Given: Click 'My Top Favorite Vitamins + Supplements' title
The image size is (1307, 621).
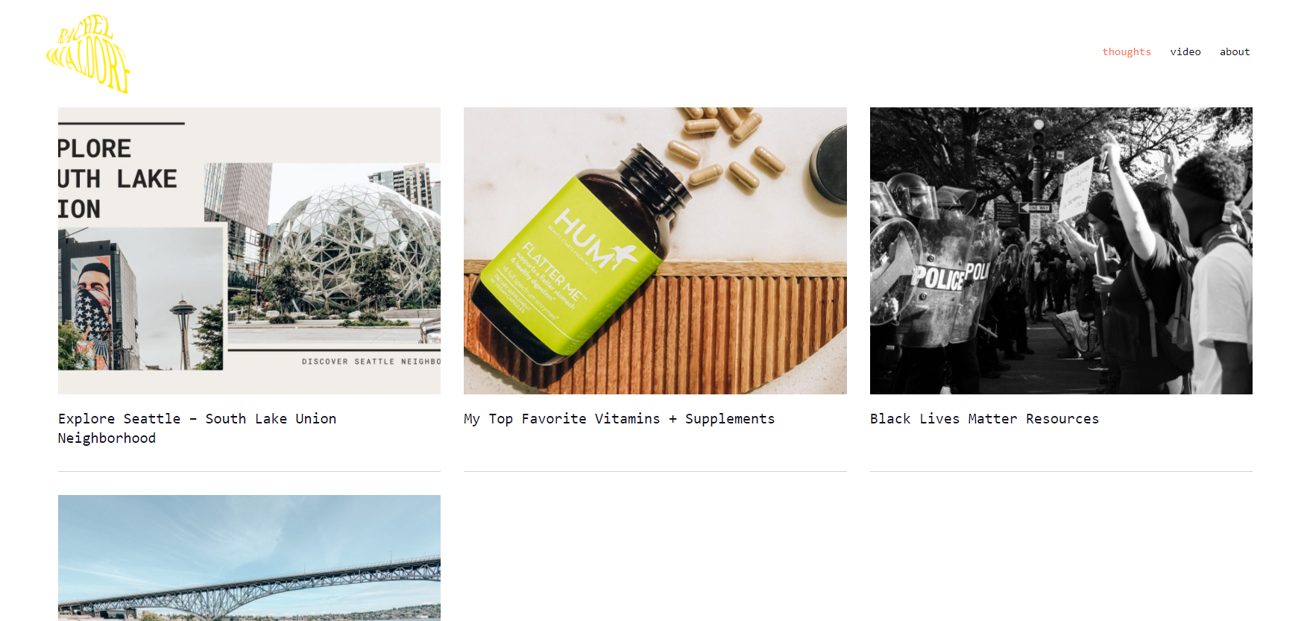Looking at the screenshot, I should pos(619,419).
